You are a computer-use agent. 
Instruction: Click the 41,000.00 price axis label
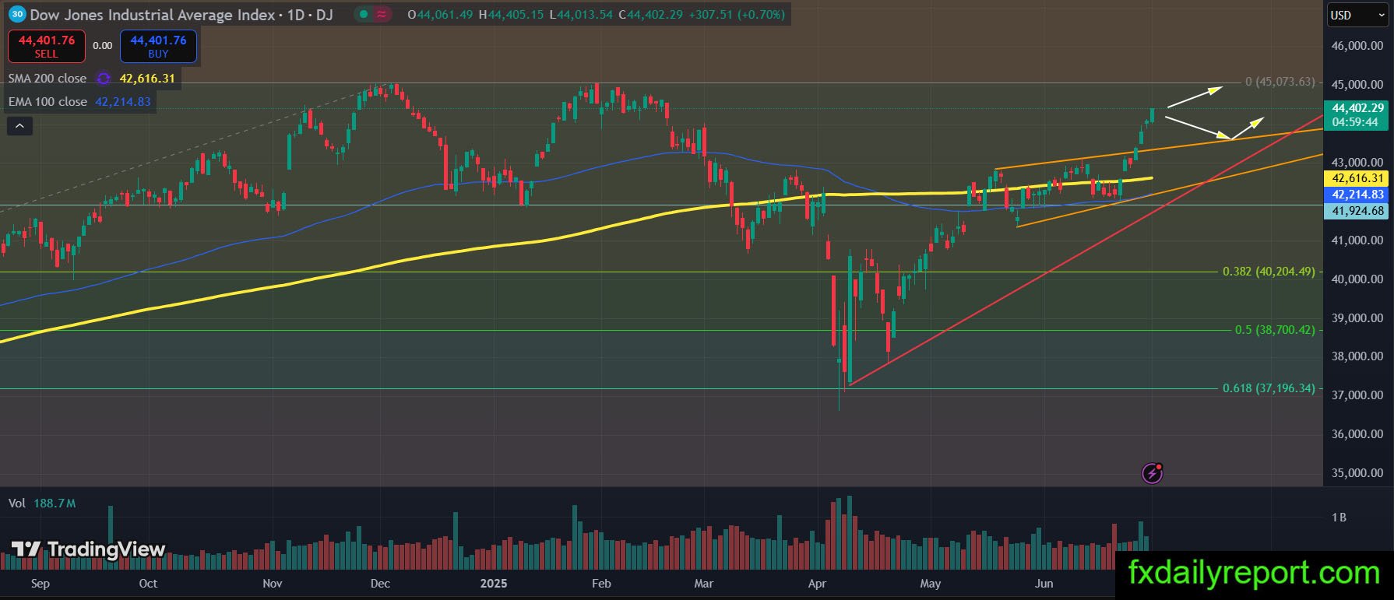[x=1357, y=240]
